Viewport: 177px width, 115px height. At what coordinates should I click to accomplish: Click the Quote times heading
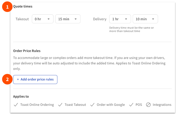(23, 6)
